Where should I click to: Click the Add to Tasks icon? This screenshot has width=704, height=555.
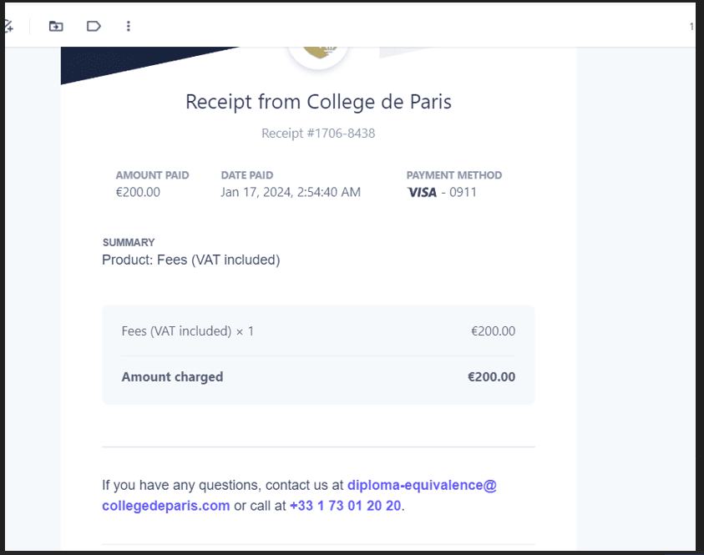pos(8,27)
